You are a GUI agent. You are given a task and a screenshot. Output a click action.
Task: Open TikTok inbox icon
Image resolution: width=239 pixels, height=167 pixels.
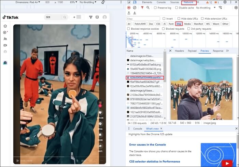pyautogui.click(x=97, y=17)
